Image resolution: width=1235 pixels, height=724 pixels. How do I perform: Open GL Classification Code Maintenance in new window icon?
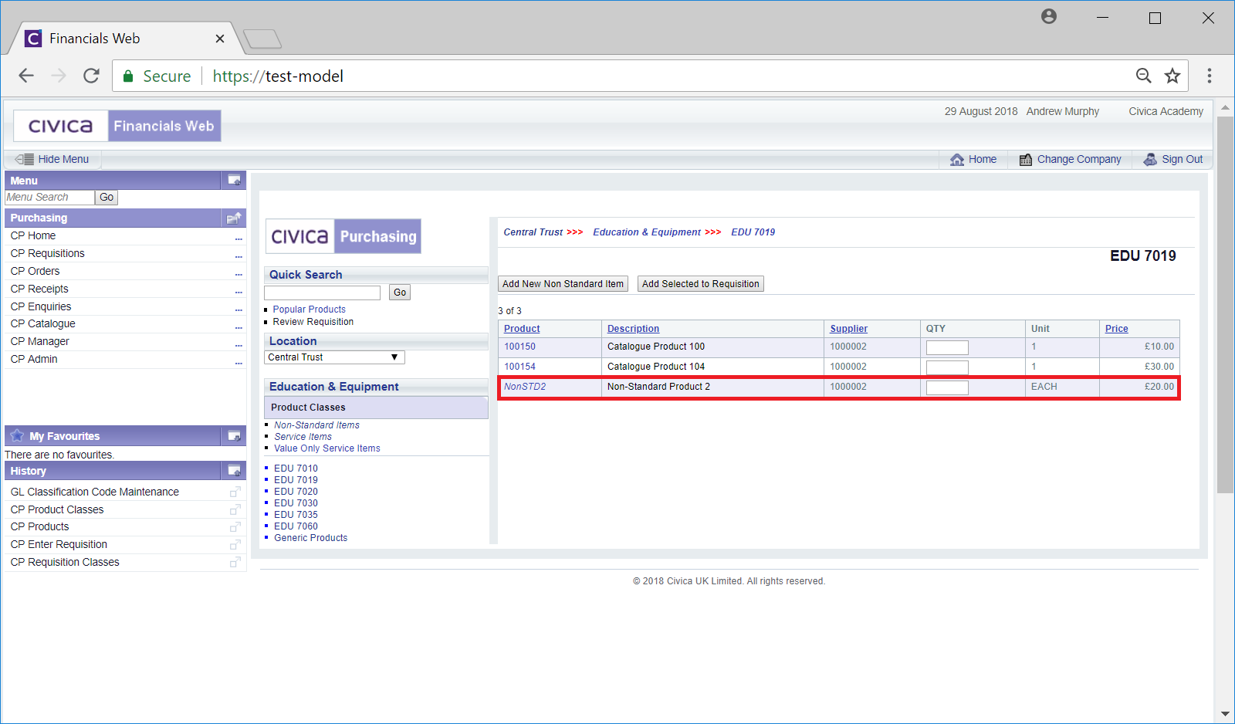235,492
